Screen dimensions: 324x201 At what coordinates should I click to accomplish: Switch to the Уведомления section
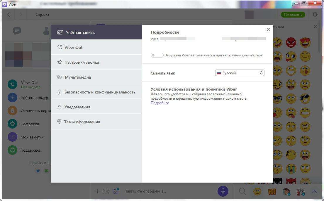pyautogui.click(x=96, y=107)
